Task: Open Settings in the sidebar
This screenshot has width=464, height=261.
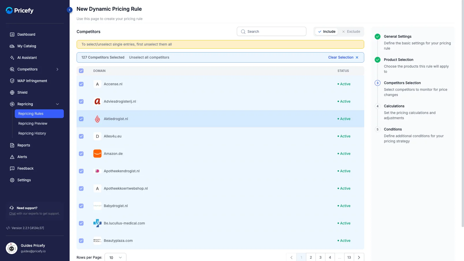Action: [24, 180]
